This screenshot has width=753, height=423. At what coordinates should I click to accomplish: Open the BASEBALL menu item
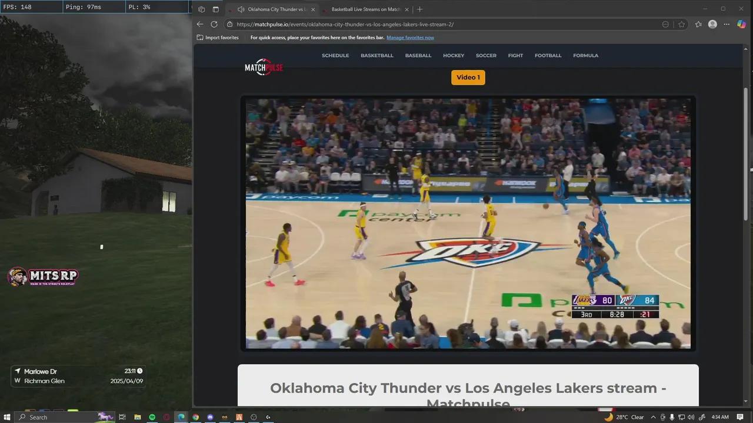tap(418, 56)
